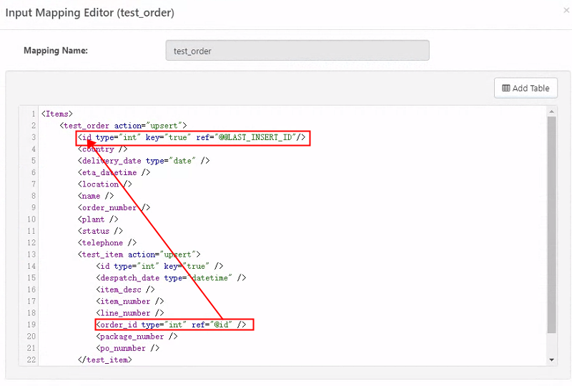This screenshot has height=386, width=572.
Task: Click the despatch_date type="datetime" line
Action: point(171,277)
